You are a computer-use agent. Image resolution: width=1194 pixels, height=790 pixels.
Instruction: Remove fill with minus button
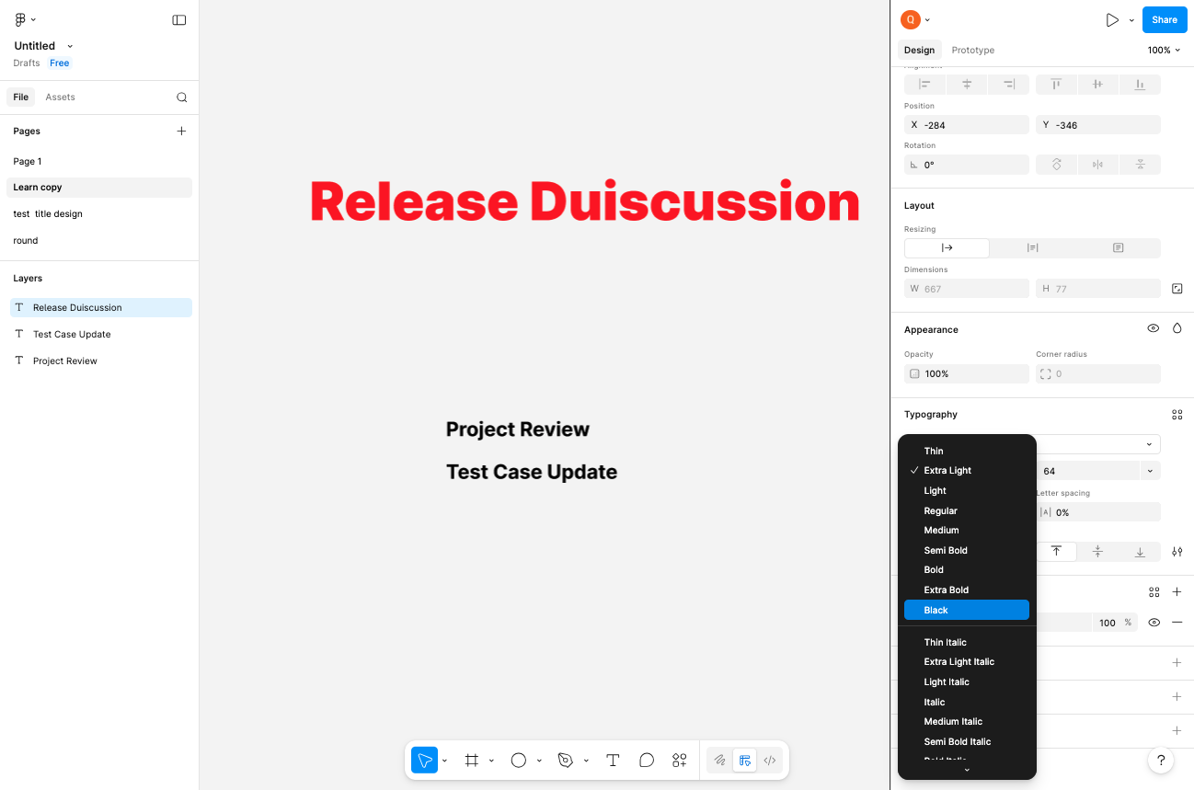(x=1177, y=623)
